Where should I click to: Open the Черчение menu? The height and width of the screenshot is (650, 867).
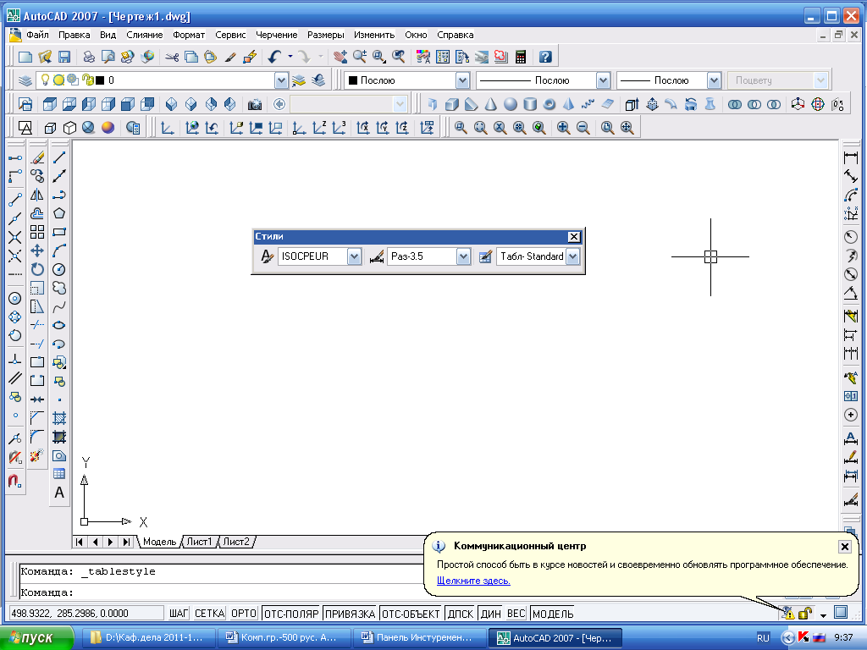tap(277, 35)
